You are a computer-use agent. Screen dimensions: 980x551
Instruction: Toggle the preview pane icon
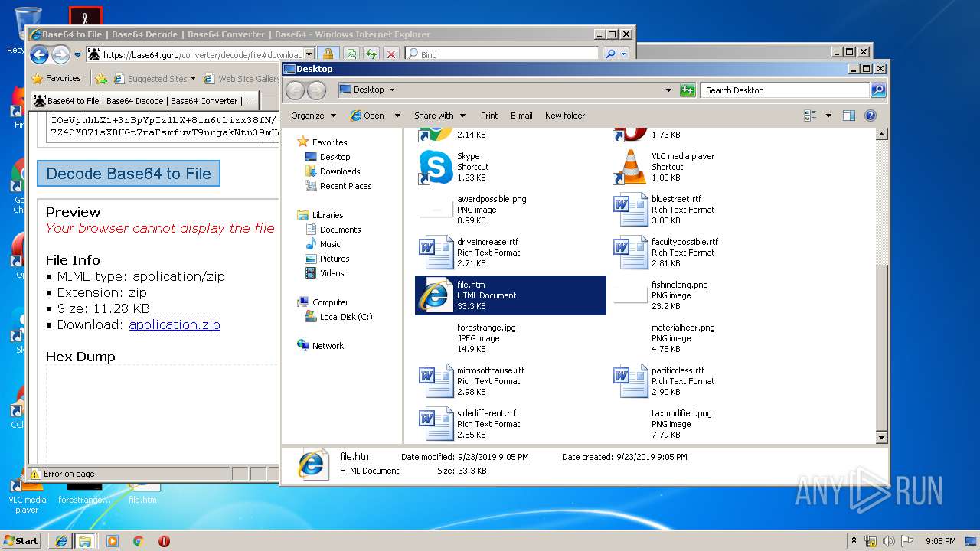[x=849, y=116]
